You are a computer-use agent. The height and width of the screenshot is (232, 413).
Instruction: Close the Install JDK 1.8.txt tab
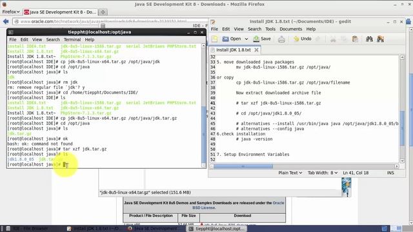(256, 50)
